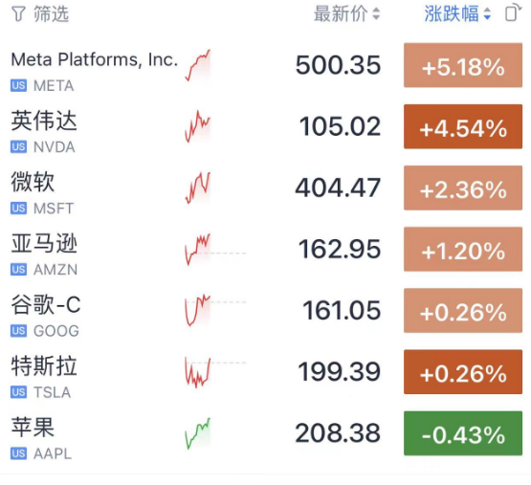The height and width of the screenshot is (485, 531).
Task: Open the 亚马逊 AMZN stock details
Action: (x=266, y=250)
